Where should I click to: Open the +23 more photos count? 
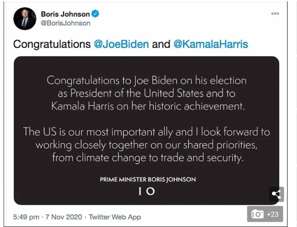[x=273, y=214]
